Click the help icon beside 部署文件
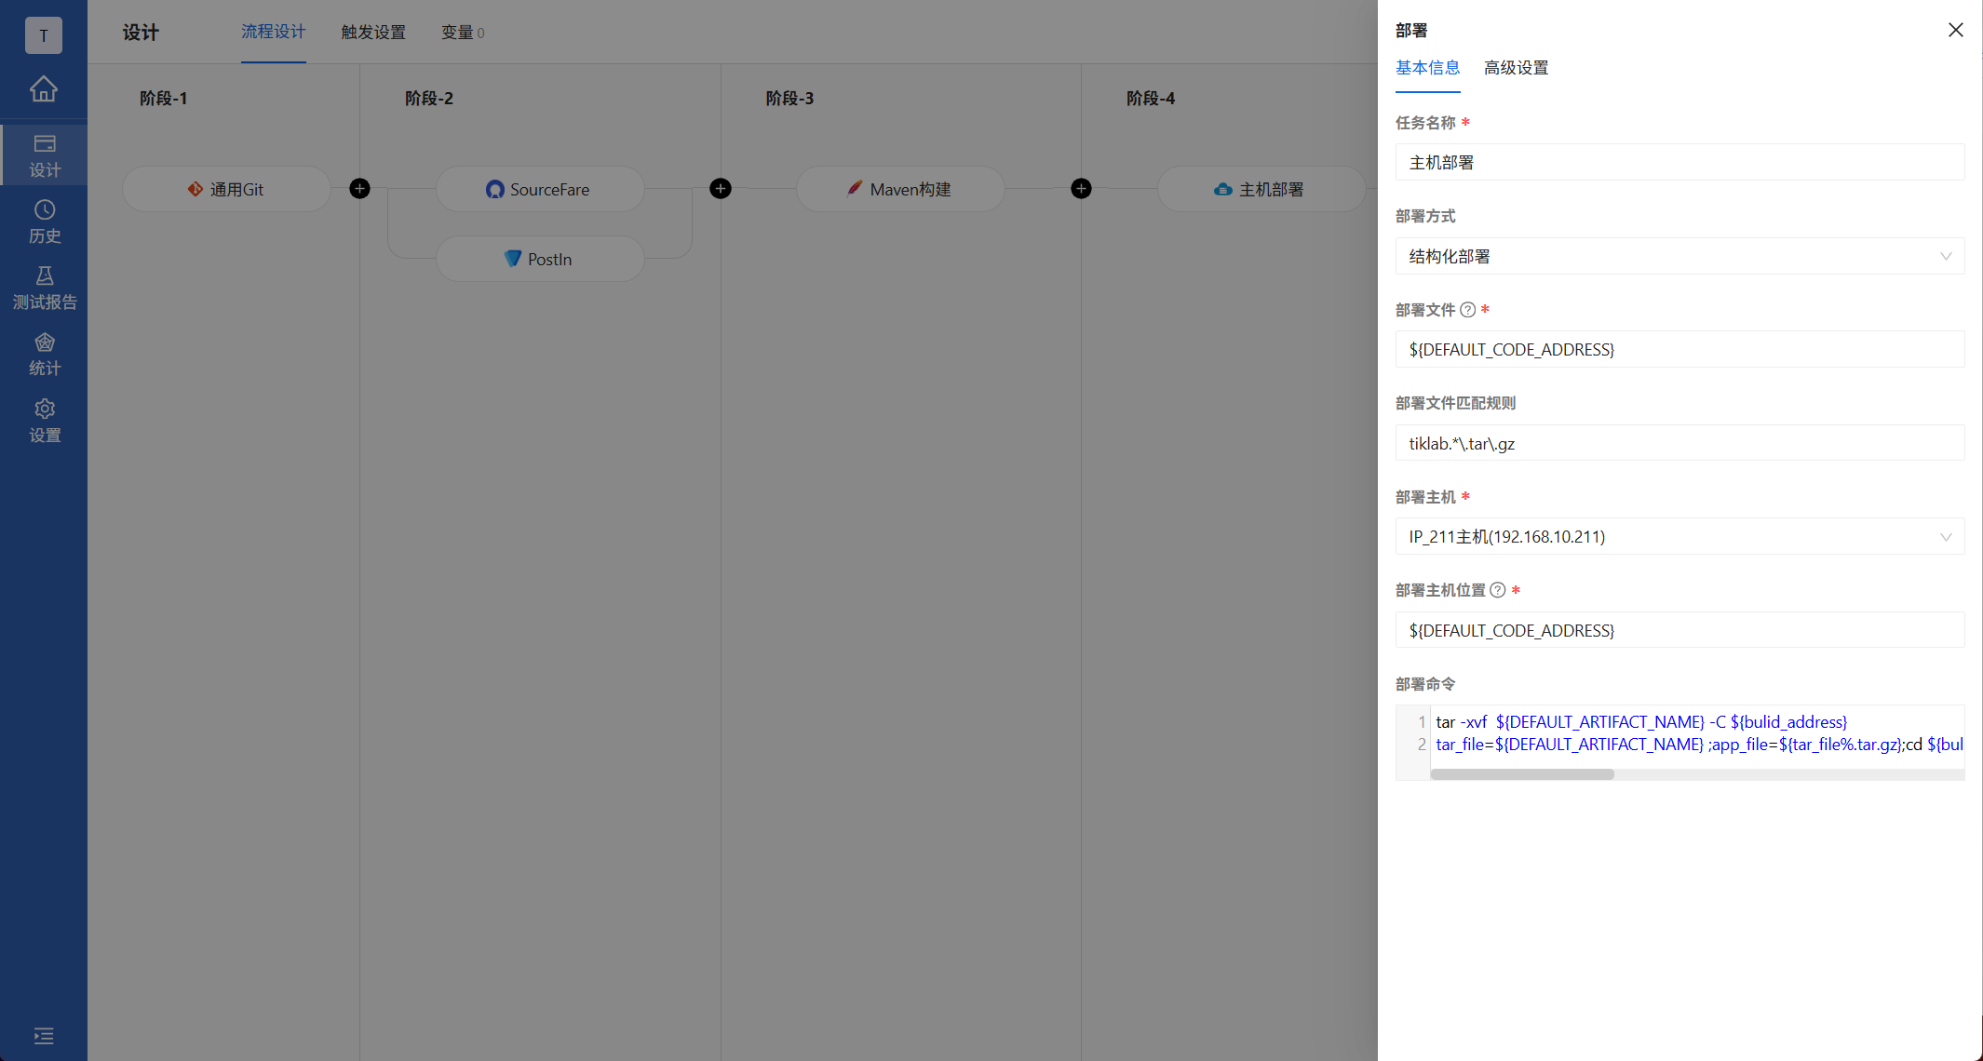The height and width of the screenshot is (1061, 1983). [1468, 310]
